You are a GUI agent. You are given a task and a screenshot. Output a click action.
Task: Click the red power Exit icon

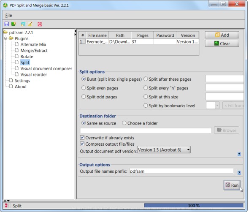(x=40, y=24)
